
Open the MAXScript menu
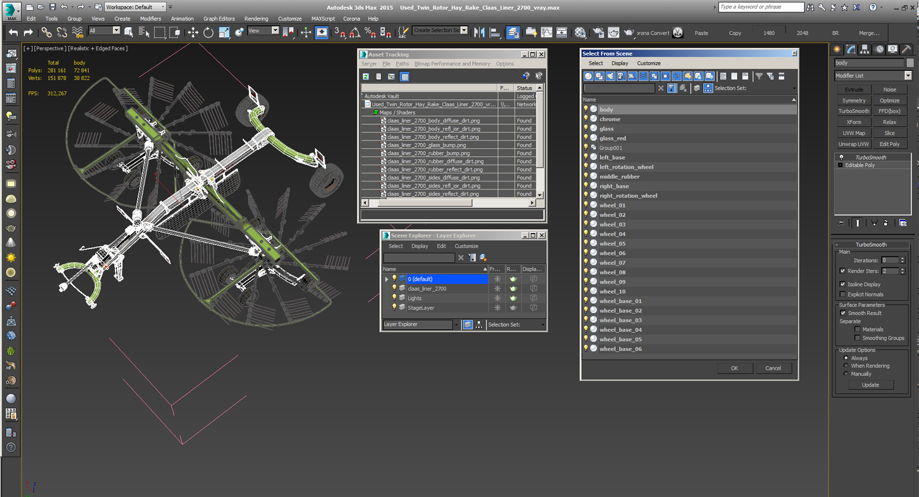(x=323, y=19)
